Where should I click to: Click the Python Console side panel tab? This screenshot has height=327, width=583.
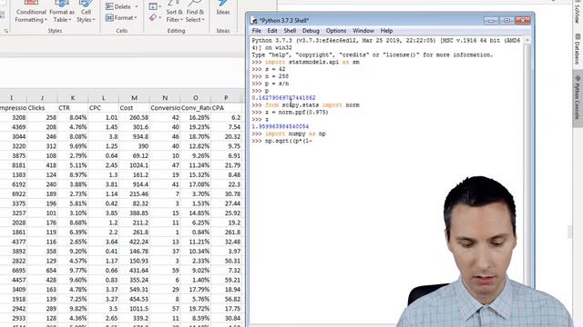click(x=578, y=98)
